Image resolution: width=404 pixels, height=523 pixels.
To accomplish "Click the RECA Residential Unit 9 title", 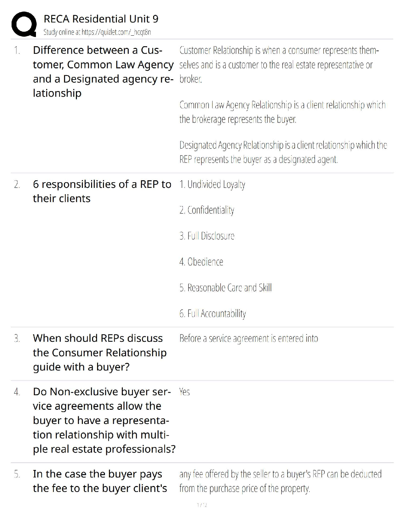I will click(101, 19).
